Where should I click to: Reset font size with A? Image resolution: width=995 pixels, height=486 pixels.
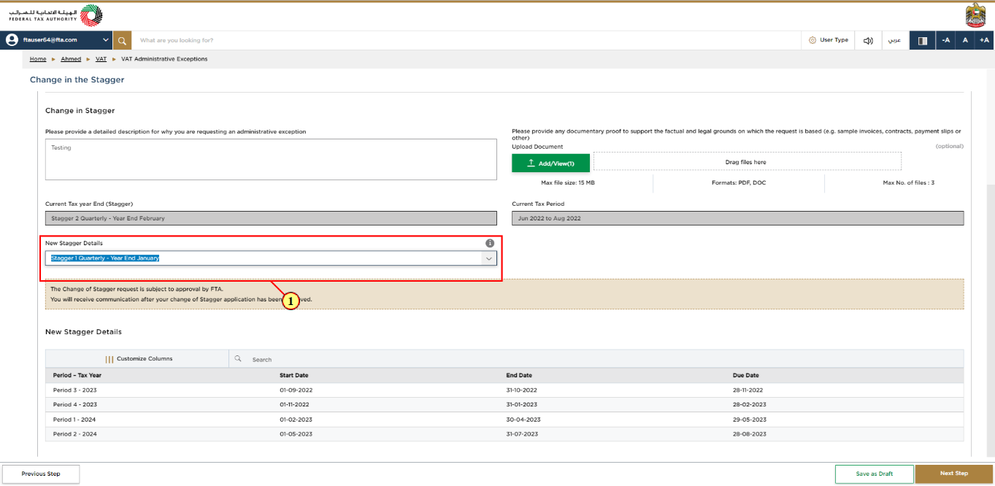965,40
